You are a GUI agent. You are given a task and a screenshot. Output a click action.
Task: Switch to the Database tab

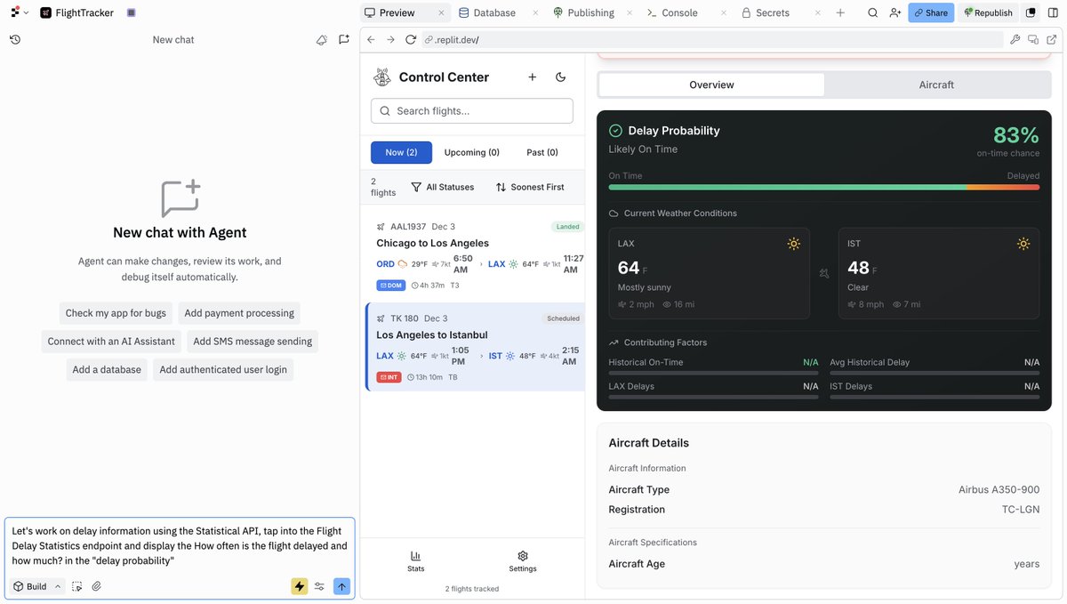[x=488, y=12]
